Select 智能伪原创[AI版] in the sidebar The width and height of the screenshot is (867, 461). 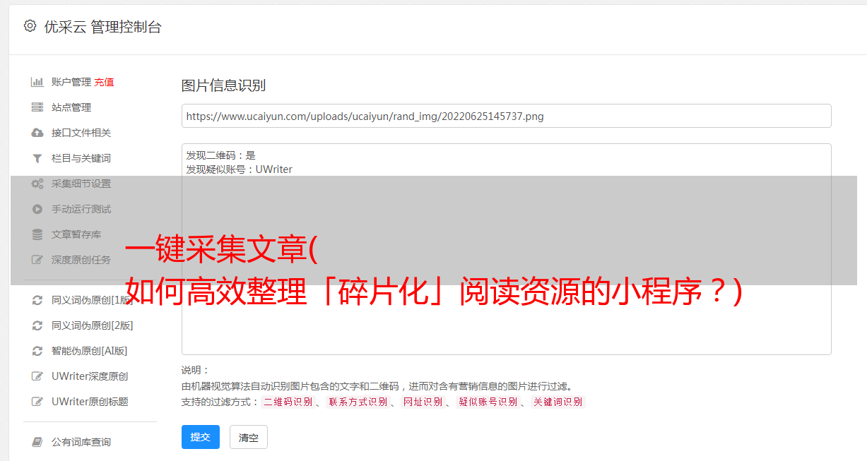89,351
